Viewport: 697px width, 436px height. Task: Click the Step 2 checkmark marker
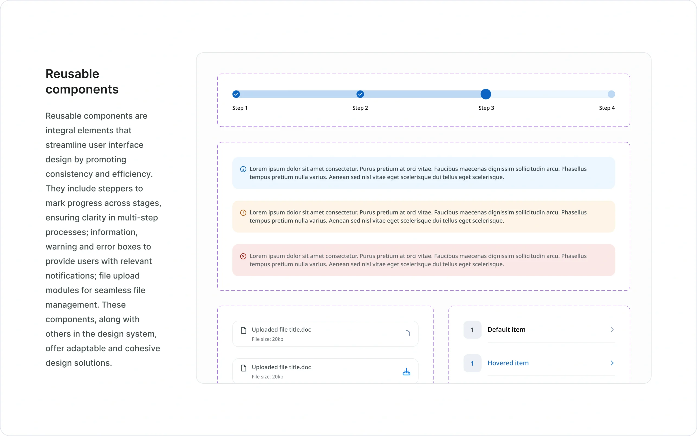pyautogui.click(x=360, y=94)
